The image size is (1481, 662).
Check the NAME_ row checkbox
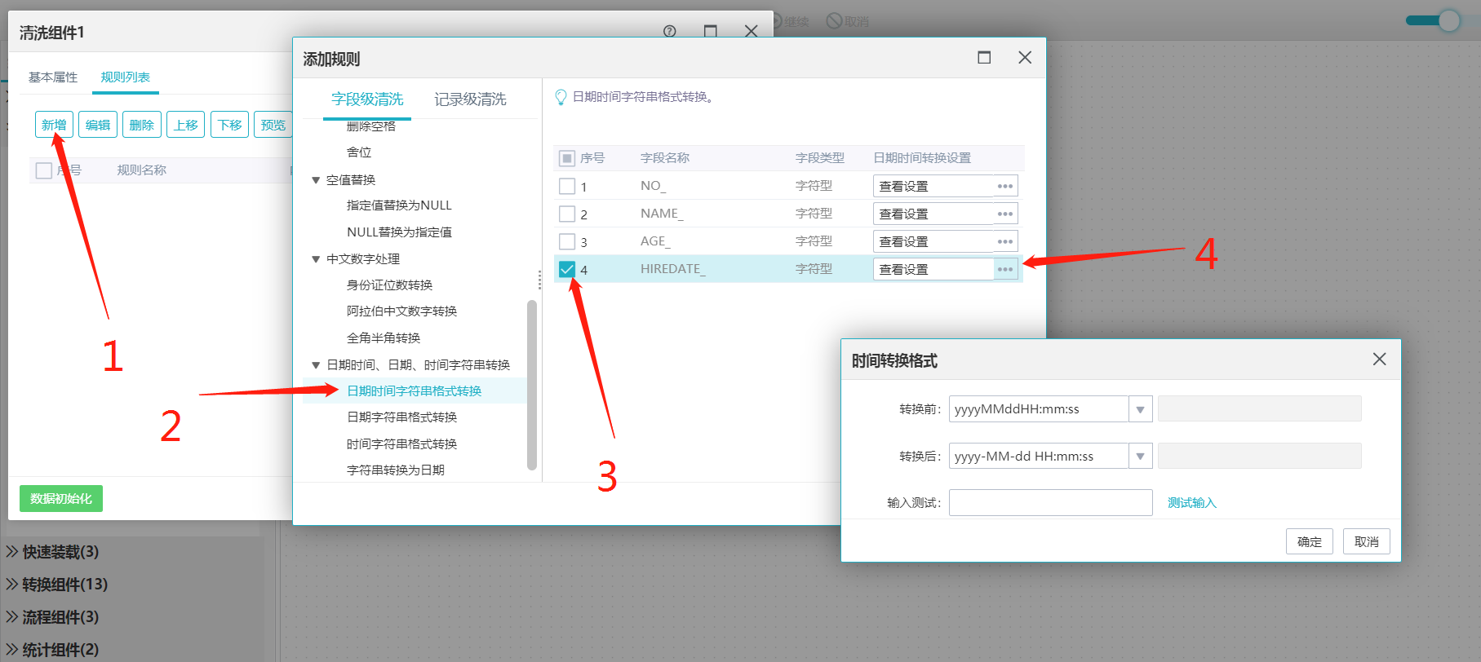point(567,214)
